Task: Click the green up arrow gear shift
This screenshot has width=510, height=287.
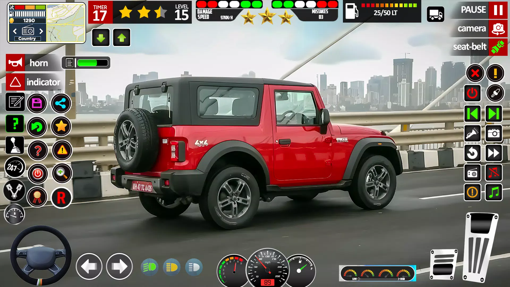Action: coord(121,37)
